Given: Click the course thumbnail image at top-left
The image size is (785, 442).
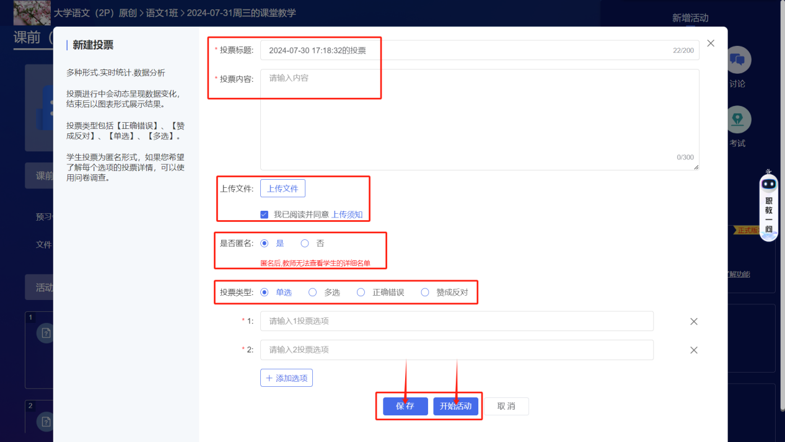Looking at the screenshot, I should [x=32, y=12].
